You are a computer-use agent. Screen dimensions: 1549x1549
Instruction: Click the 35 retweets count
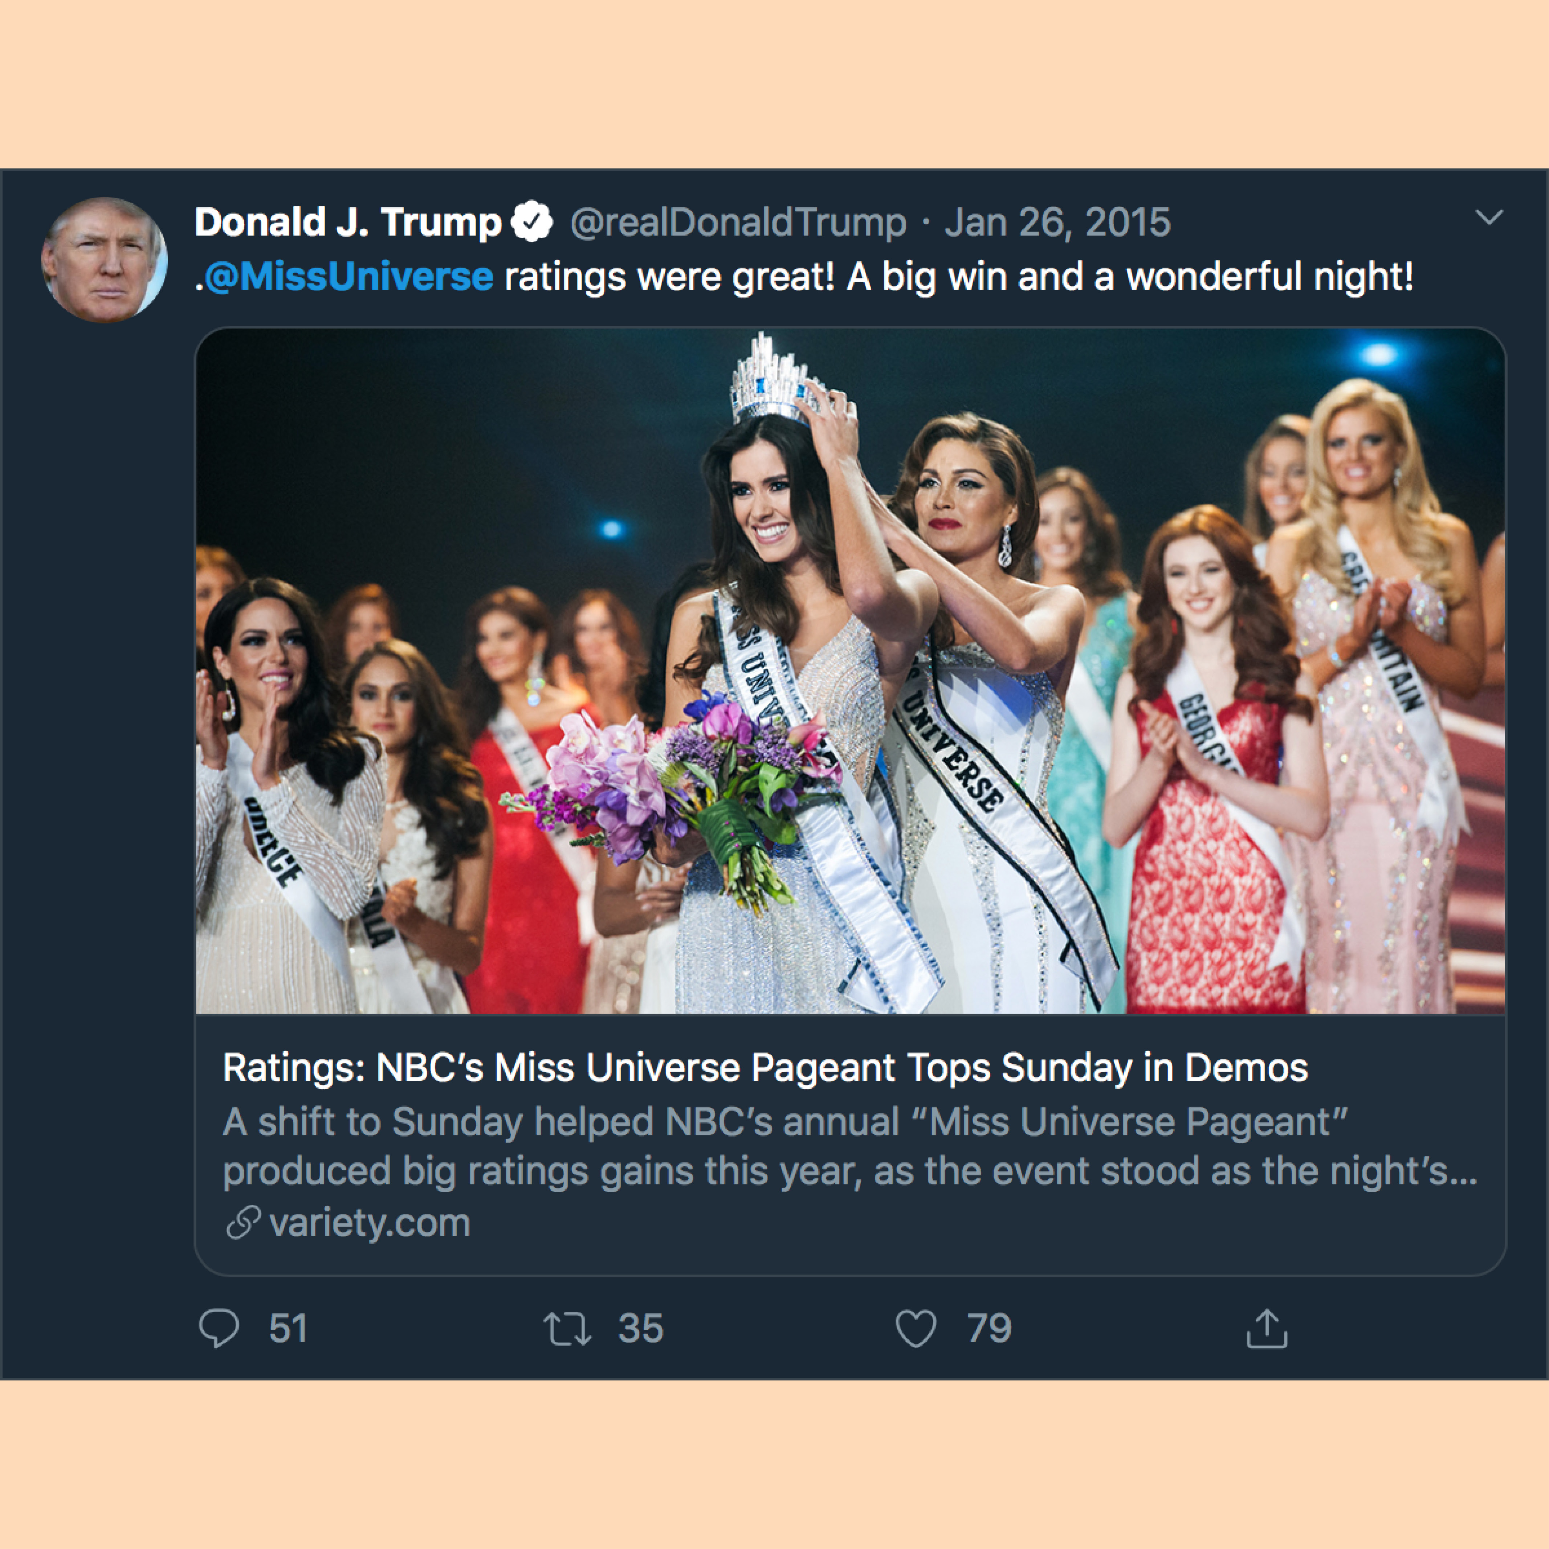pos(641,1329)
